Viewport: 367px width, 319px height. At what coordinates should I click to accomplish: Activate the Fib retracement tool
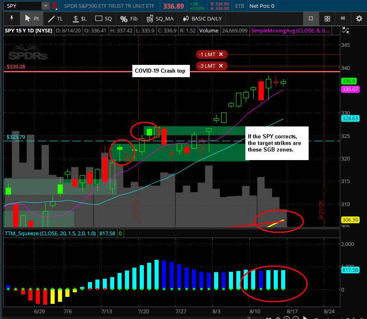point(129,19)
